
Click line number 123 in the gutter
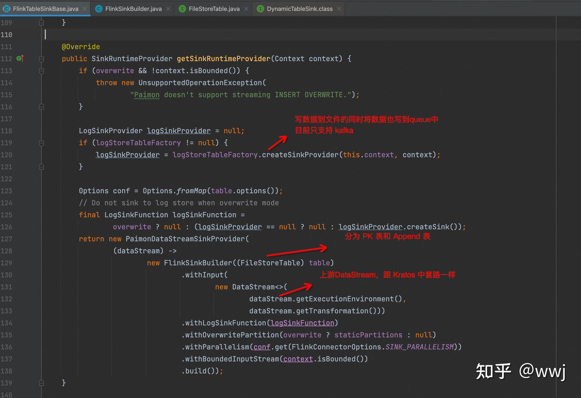7,191
